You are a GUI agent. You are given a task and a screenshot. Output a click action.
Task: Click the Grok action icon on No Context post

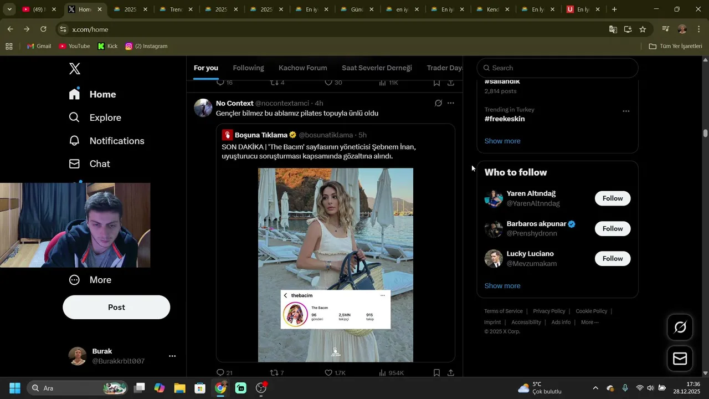(438, 103)
